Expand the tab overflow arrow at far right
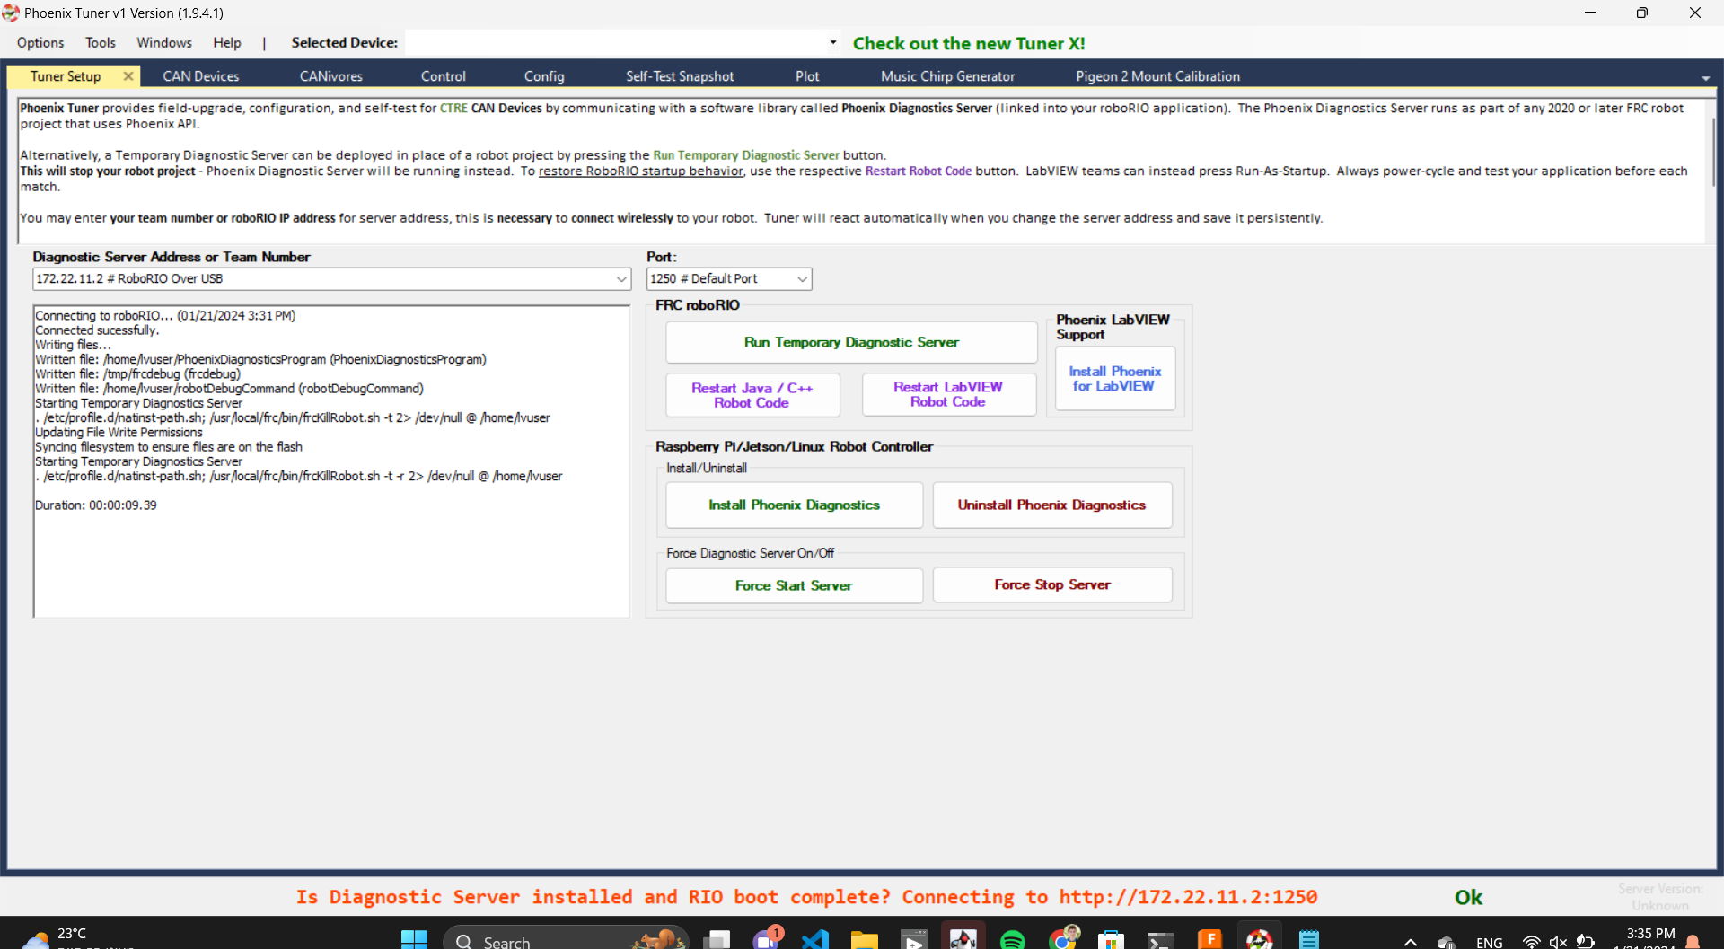Screen dimensions: 1724x949 point(1705,78)
